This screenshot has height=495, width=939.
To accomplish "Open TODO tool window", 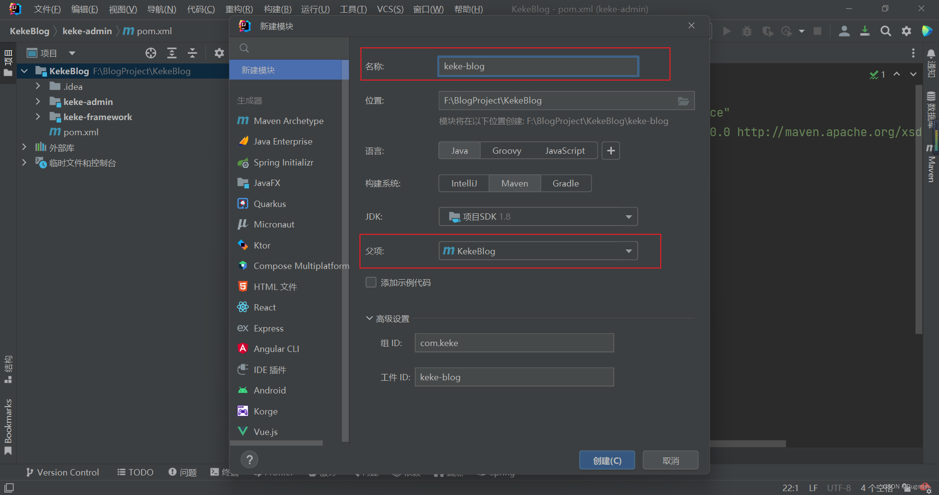I will (135, 473).
